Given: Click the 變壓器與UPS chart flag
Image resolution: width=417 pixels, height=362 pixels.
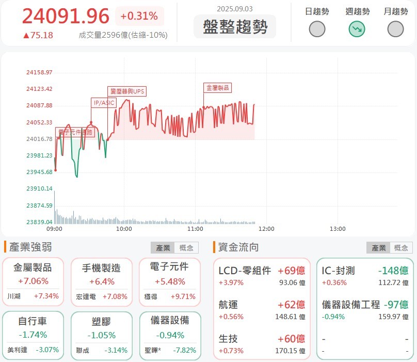Looking at the screenshot, I should click(x=127, y=91).
